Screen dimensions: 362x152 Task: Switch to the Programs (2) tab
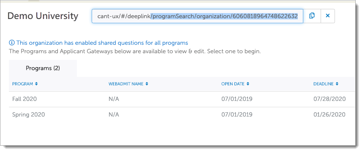pyautogui.click(x=43, y=68)
